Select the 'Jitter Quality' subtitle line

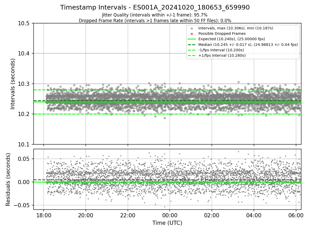155,15
